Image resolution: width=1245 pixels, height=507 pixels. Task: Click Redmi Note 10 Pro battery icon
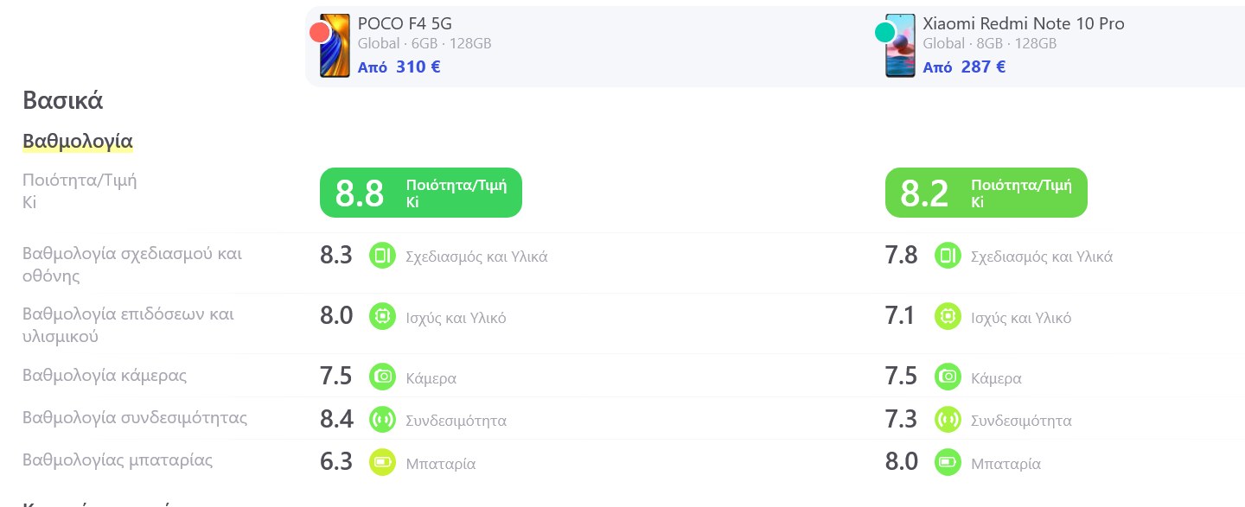(948, 462)
